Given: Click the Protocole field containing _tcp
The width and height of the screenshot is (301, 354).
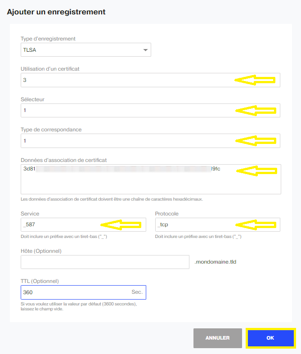Looking at the screenshot, I should (218, 224).
